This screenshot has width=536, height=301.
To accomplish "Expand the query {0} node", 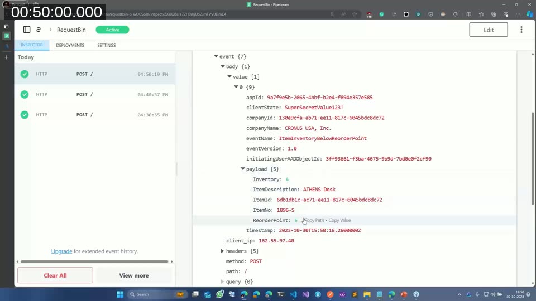I will [223, 281].
